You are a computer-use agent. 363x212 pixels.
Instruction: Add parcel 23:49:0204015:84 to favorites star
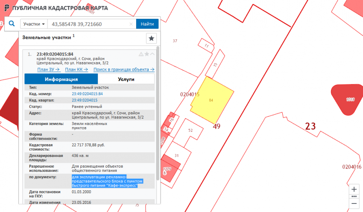[146, 54]
